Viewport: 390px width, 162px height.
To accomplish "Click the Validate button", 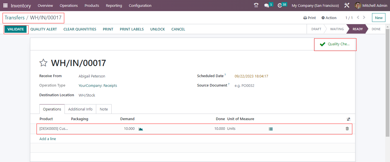I will (x=16, y=29).
